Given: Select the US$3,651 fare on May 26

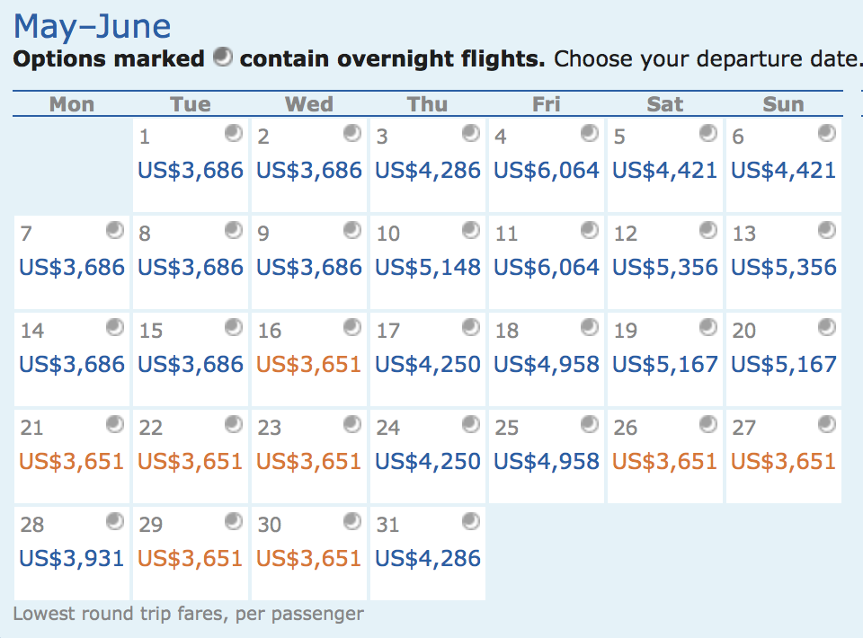Looking at the screenshot, I should click(x=664, y=460).
